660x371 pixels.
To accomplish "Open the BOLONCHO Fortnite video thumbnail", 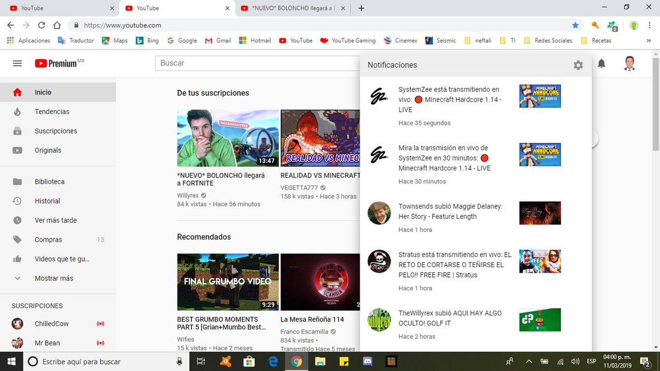I will click(228, 138).
